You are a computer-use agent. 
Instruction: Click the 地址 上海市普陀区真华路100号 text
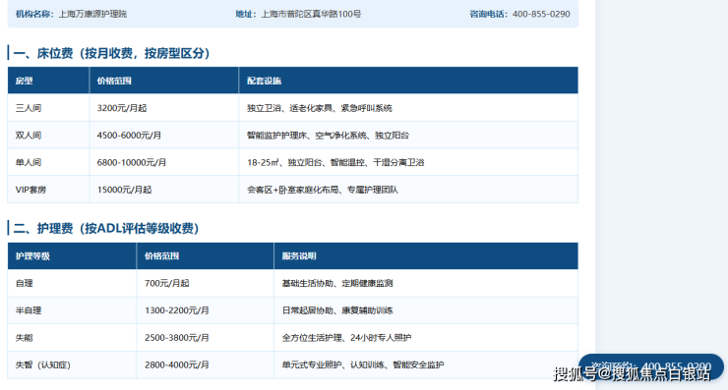tap(298, 14)
